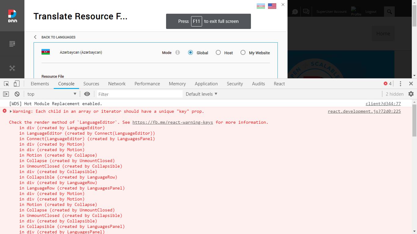Select the My Website mode radio button

coord(243,52)
